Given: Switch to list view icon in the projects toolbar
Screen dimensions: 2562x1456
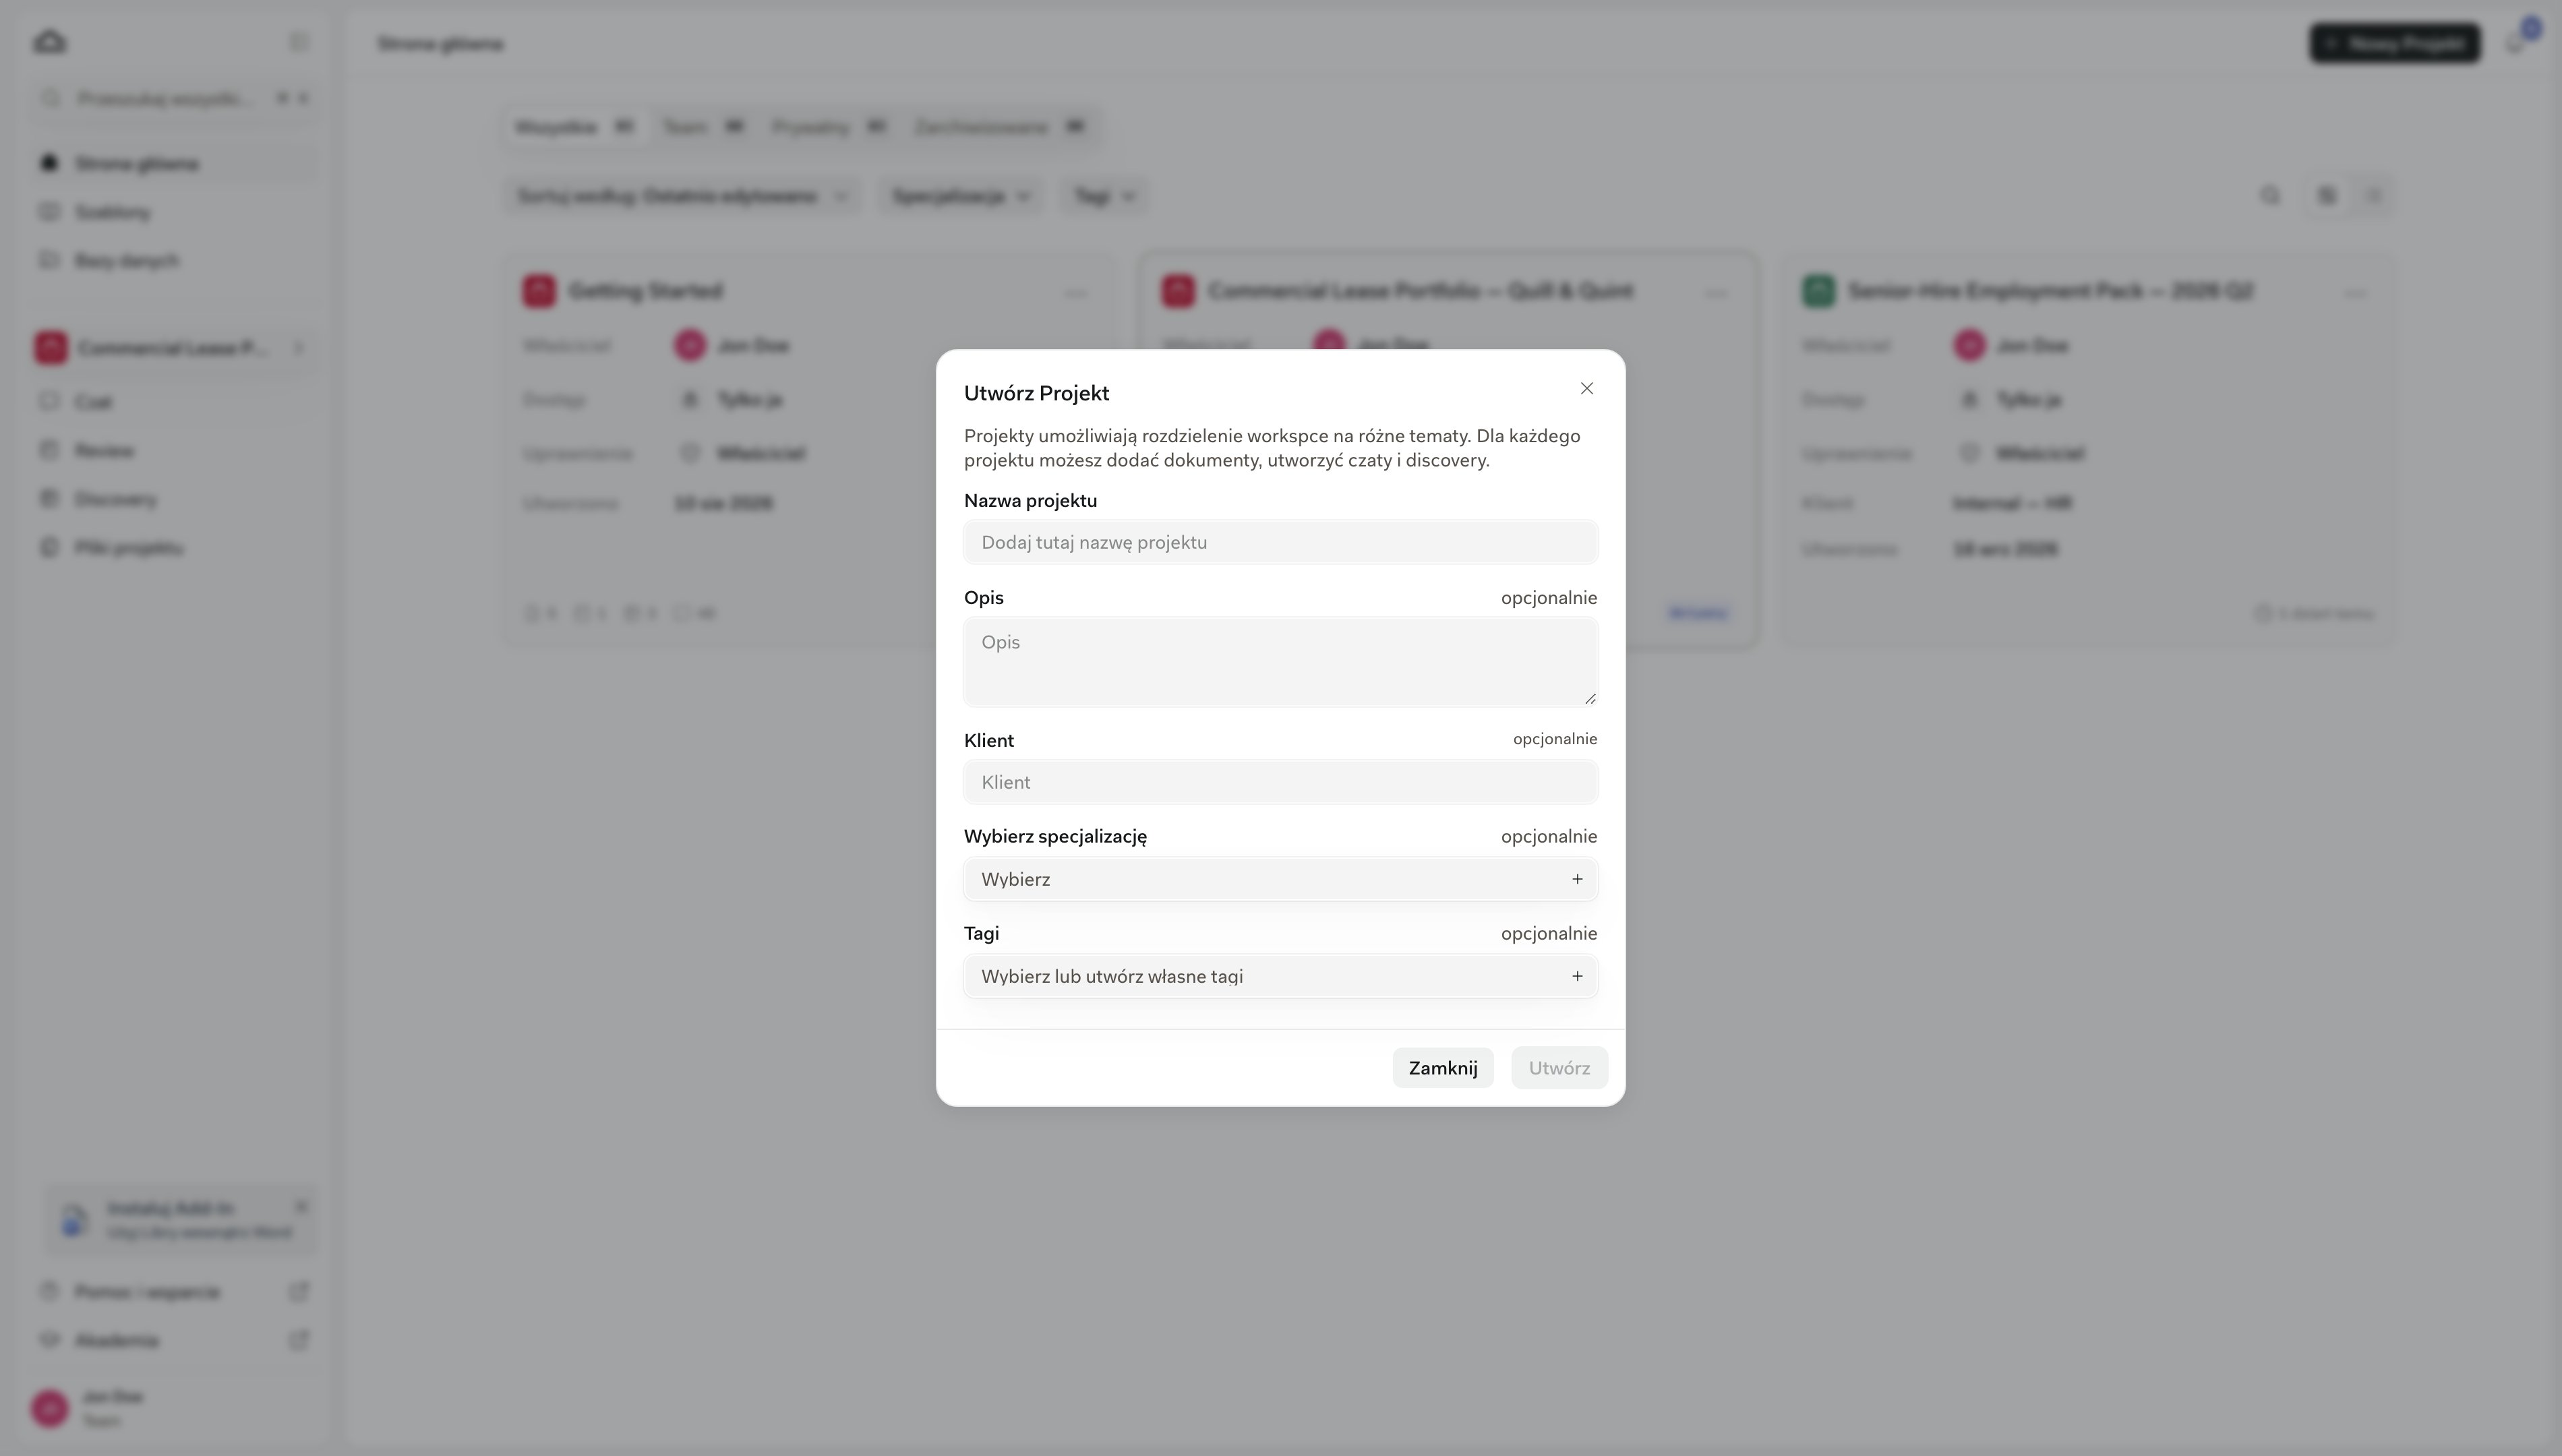Looking at the screenshot, I should pos(2373,196).
